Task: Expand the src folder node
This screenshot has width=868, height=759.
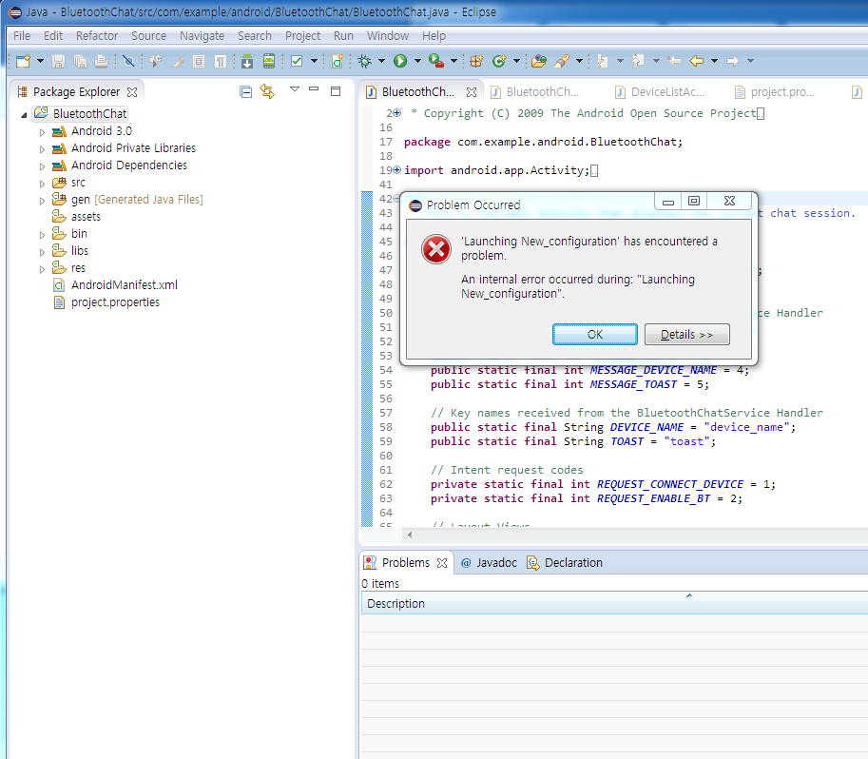Action: coord(42,184)
